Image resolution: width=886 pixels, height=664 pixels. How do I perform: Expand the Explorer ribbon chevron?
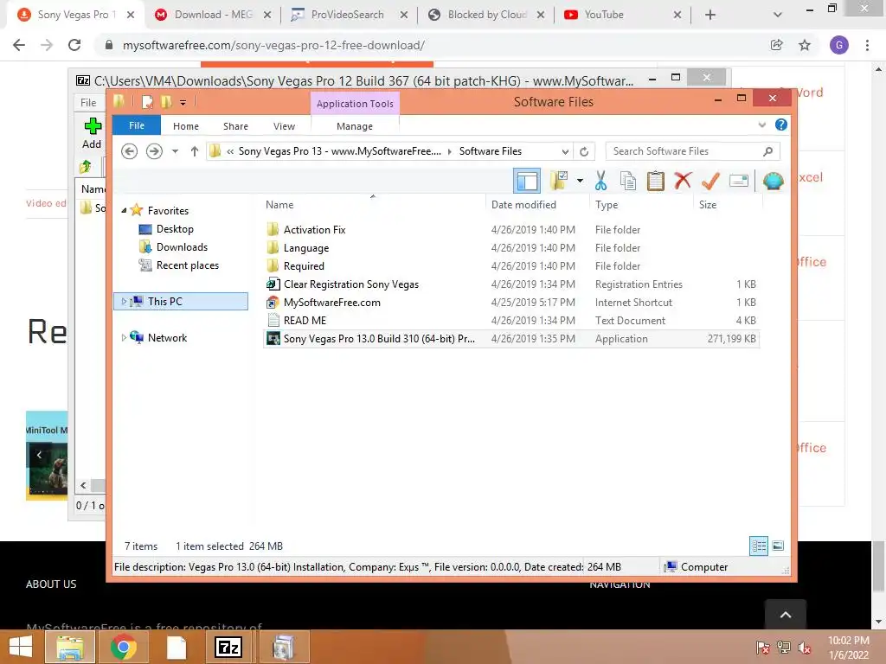761,124
